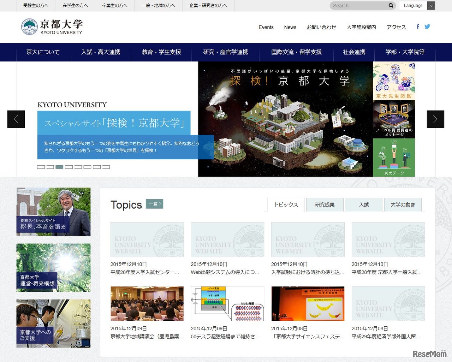Open the 入試・高大連携 menu item
Viewport: 452px width, 362px height.
pos(100,52)
